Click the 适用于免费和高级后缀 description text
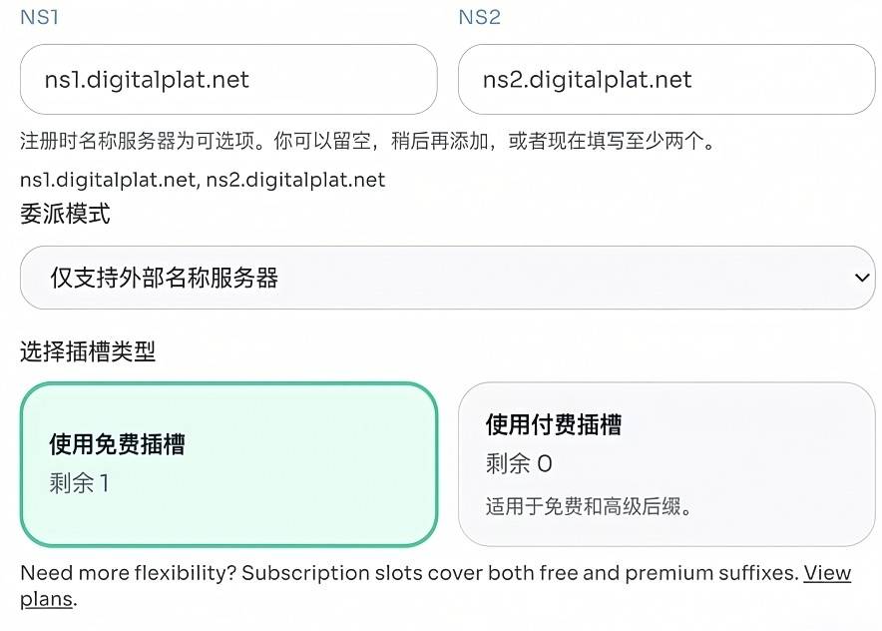The height and width of the screenshot is (631, 882). tap(589, 506)
